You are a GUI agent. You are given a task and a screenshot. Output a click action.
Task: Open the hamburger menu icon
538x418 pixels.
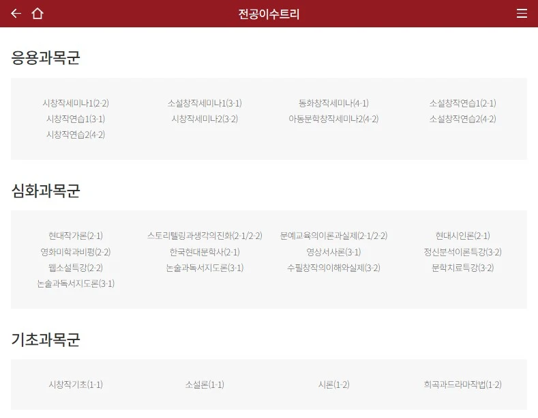point(522,14)
